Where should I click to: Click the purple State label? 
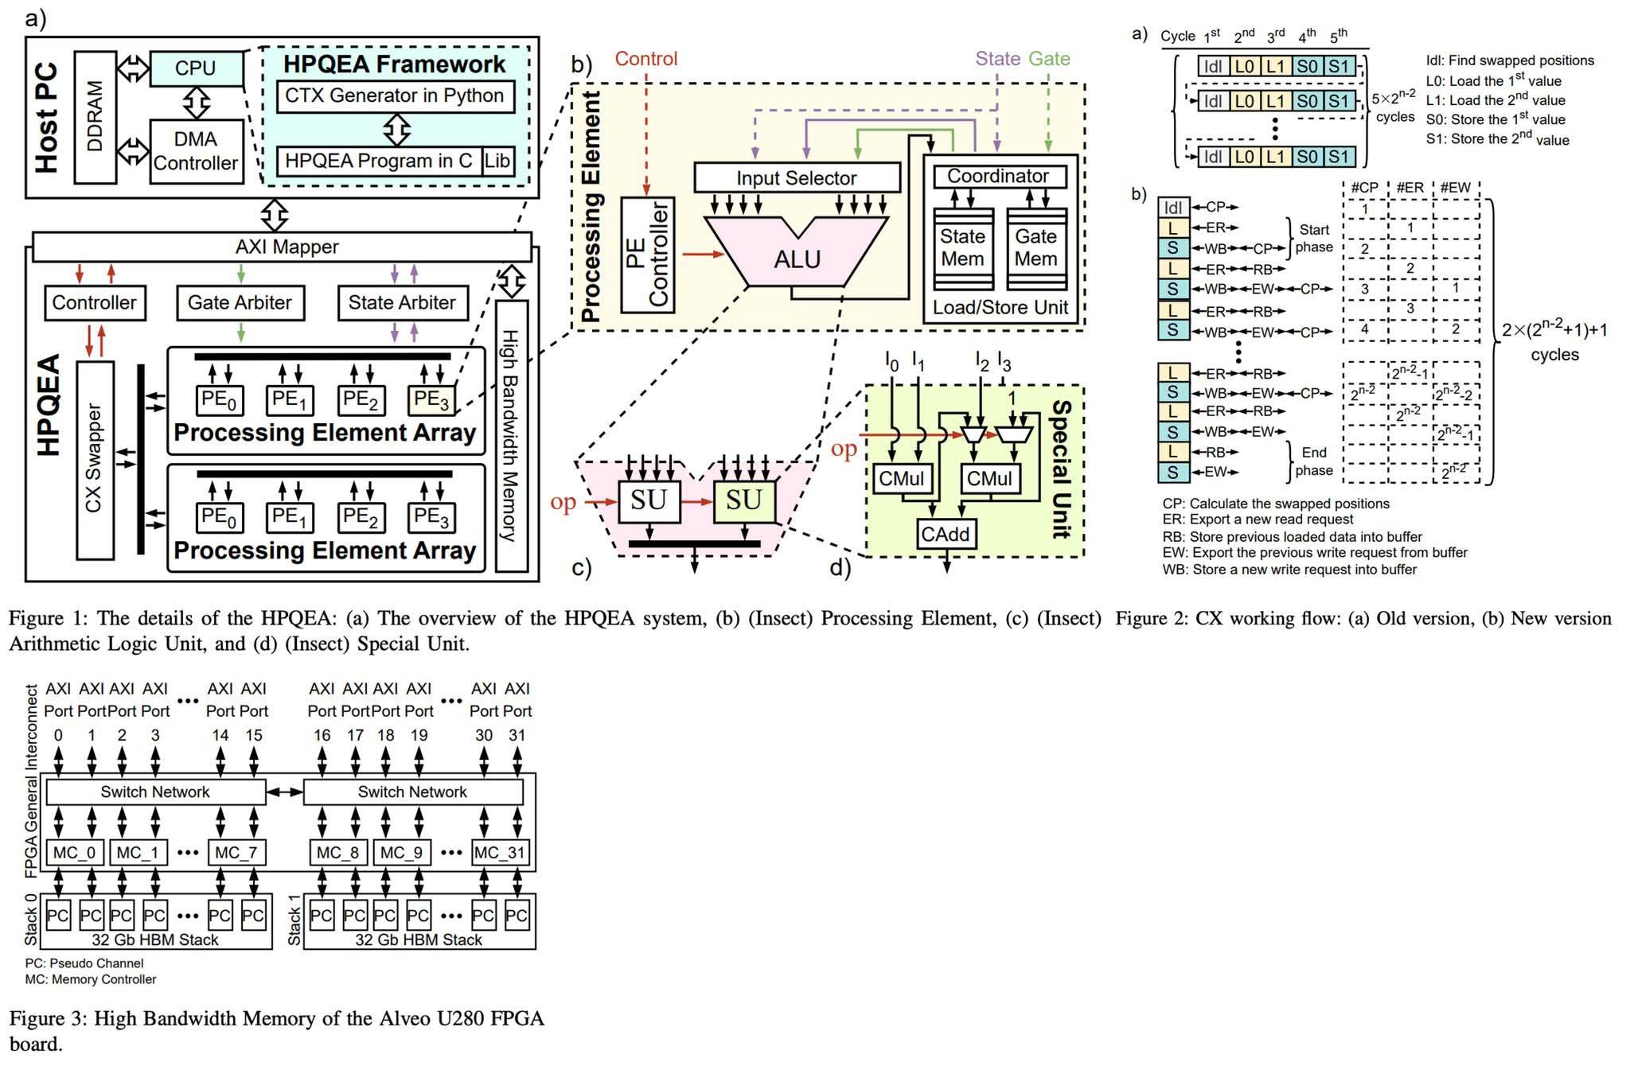[997, 59]
